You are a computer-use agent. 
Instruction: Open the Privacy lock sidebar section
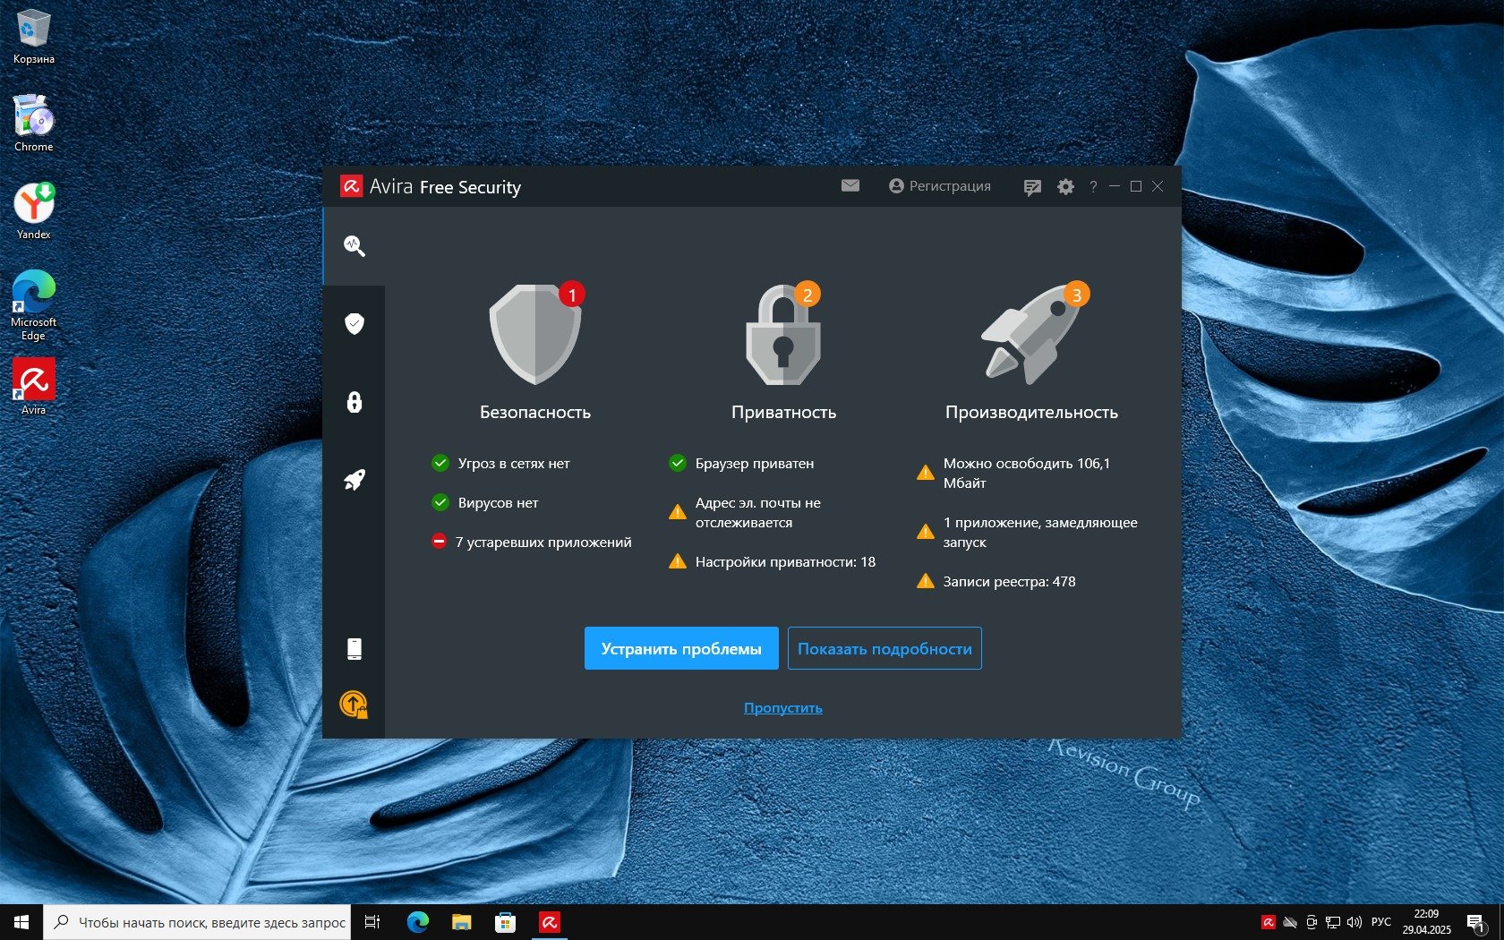pos(354,402)
